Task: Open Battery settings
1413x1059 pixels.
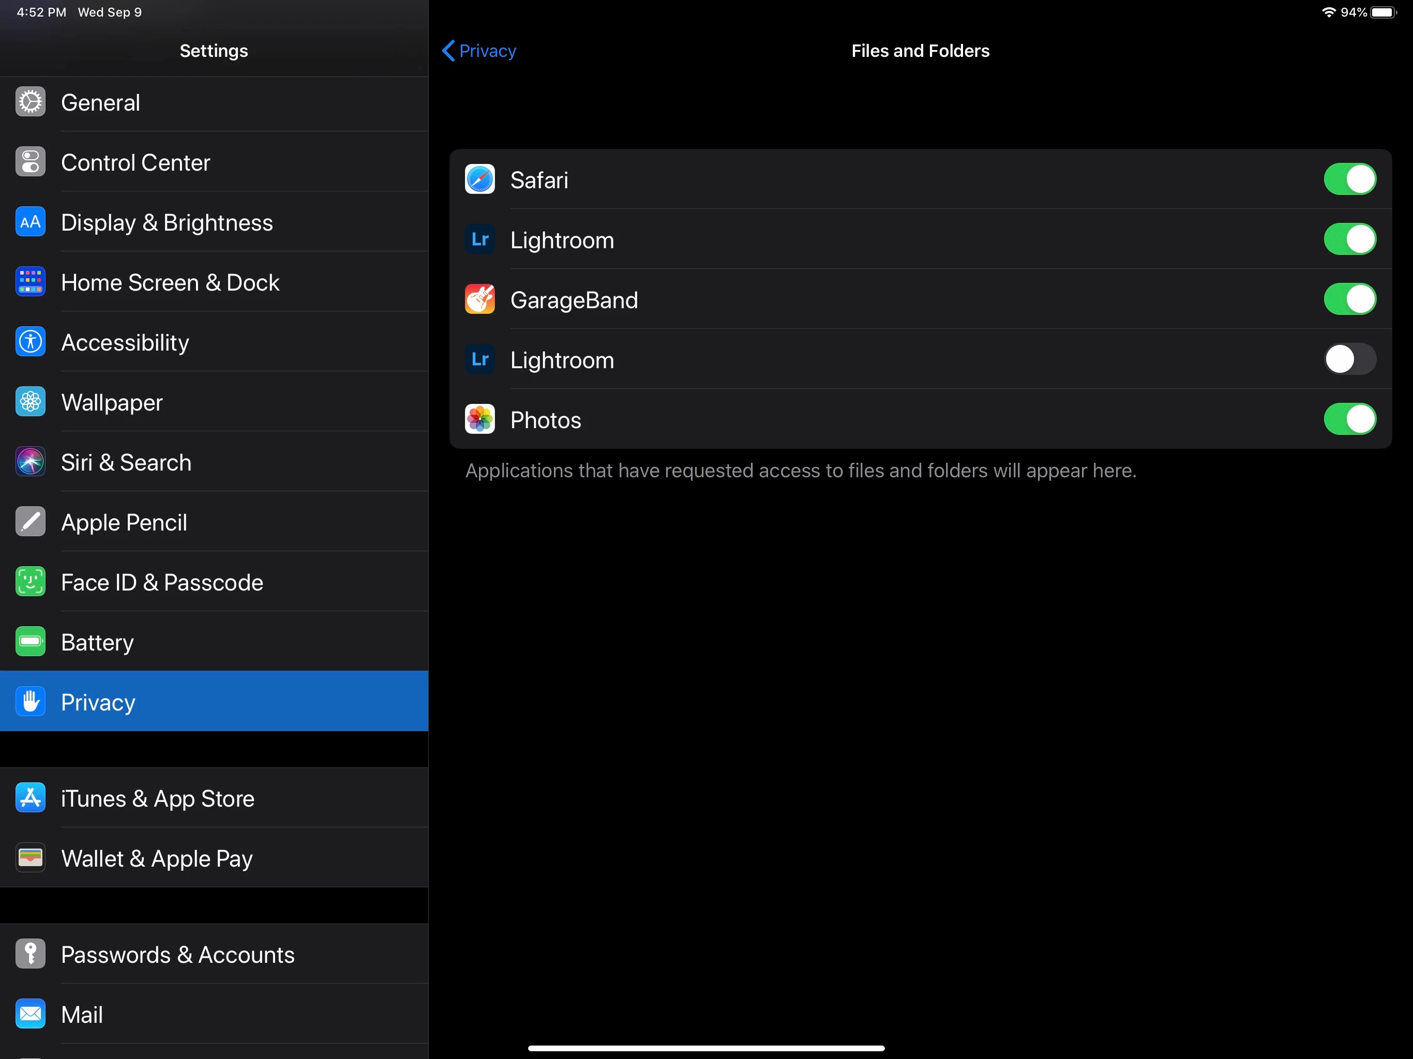Action: tap(97, 642)
